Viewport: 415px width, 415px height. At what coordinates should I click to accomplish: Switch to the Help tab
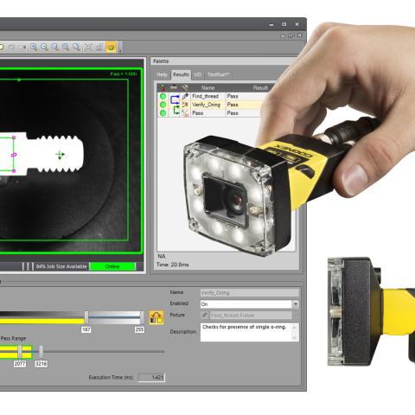click(x=162, y=74)
